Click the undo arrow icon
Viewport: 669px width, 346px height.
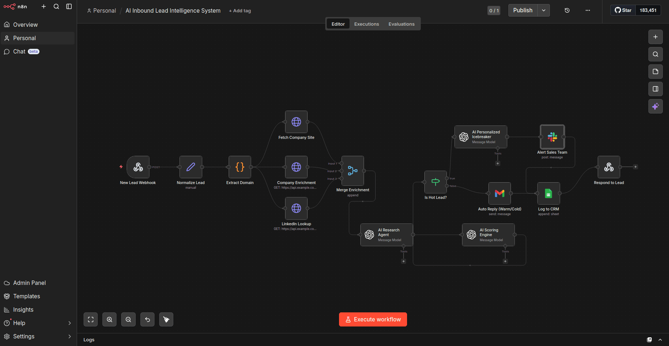(x=147, y=319)
